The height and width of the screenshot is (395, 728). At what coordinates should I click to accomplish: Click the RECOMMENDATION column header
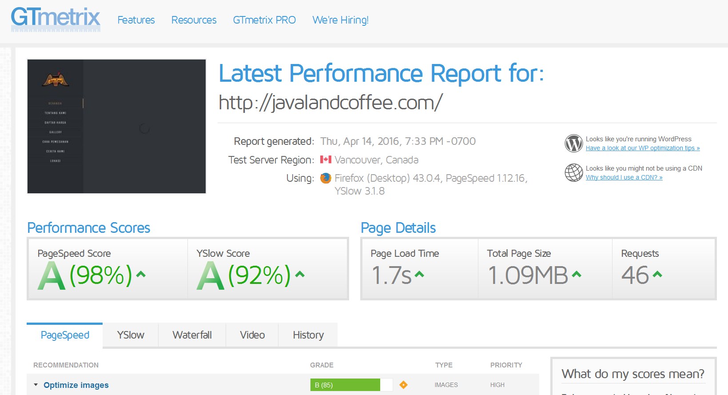[66, 365]
